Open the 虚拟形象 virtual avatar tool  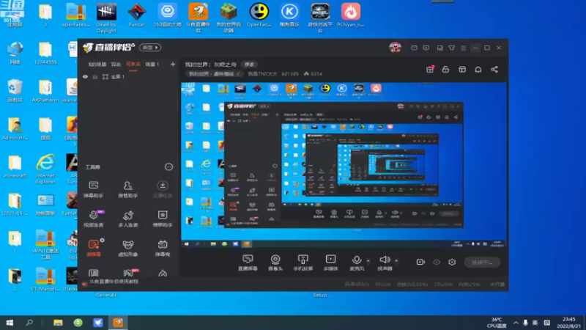[x=127, y=248]
